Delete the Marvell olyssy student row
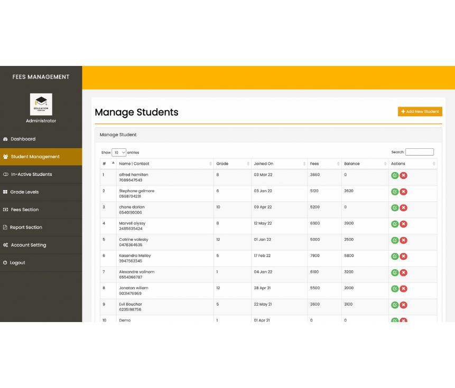This screenshot has height=388, width=455. (403, 224)
